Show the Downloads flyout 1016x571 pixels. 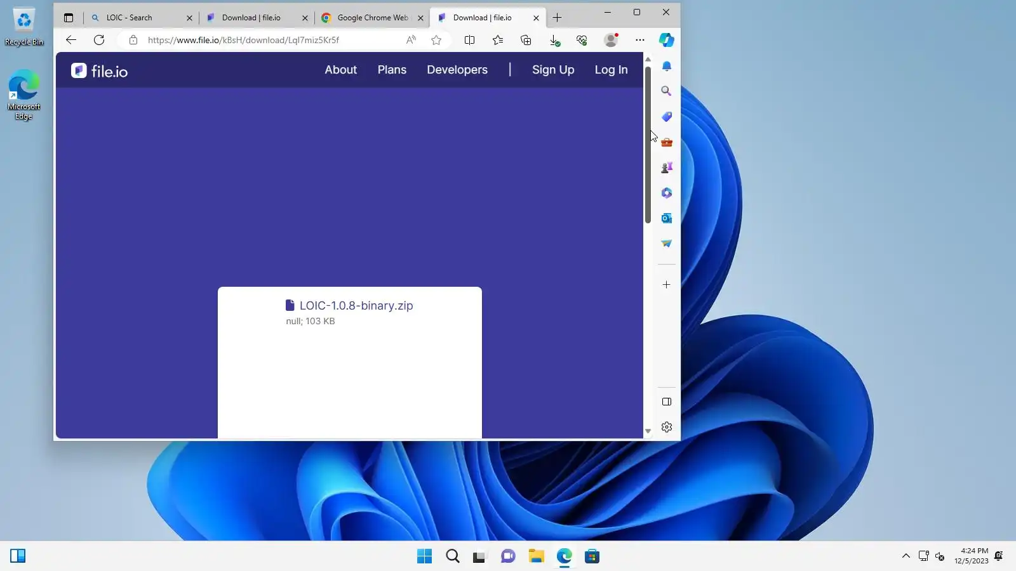554,41
